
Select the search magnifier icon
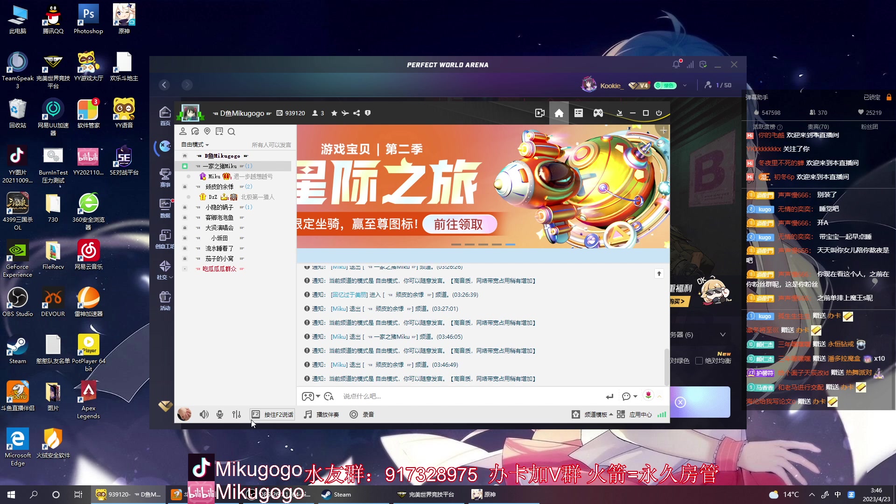tap(231, 131)
